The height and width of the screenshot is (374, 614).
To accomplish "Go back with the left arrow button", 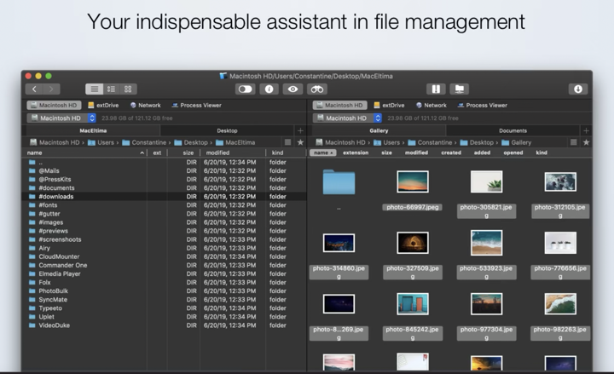I will pyautogui.click(x=34, y=89).
